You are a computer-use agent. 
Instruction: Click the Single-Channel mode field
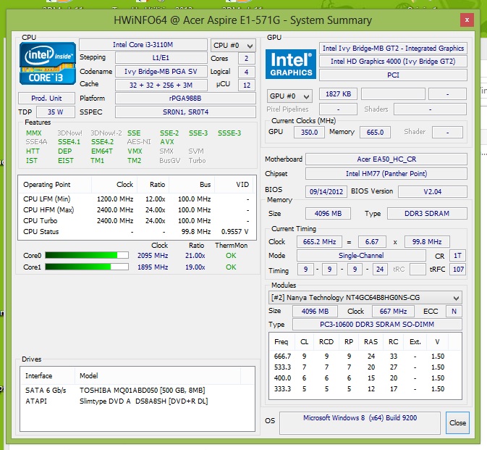(x=361, y=256)
